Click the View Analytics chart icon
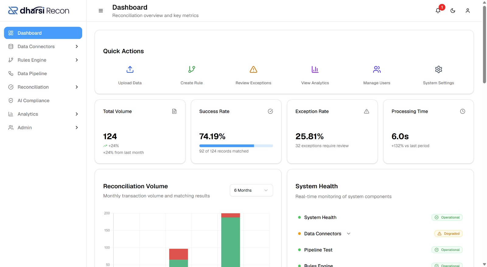The image size is (487, 267). tap(315, 70)
